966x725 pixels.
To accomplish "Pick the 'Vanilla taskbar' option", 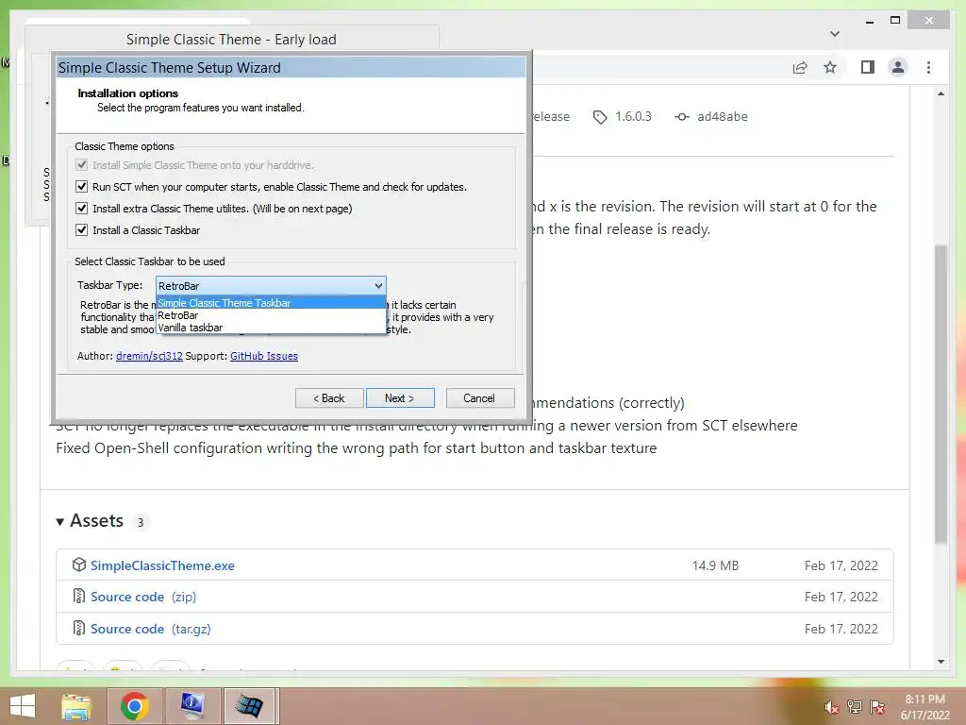I will 271,328.
